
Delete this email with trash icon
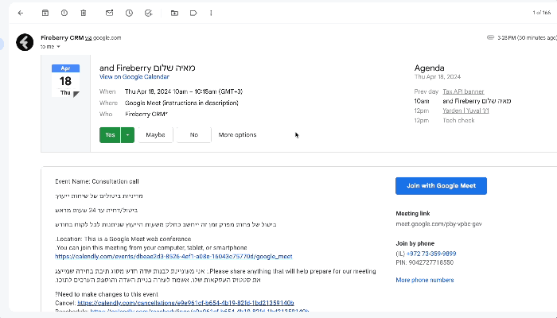coord(84,14)
